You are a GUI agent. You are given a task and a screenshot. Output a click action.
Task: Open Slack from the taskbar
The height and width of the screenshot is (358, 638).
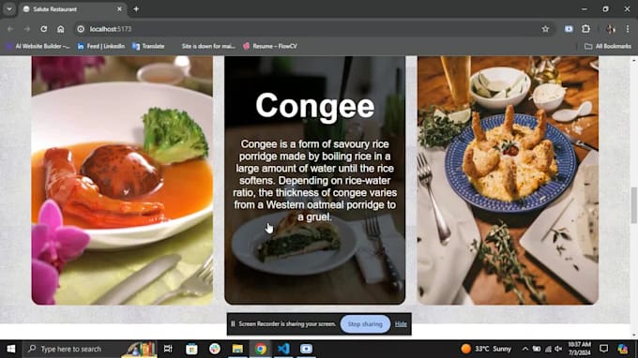pos(215,349)
